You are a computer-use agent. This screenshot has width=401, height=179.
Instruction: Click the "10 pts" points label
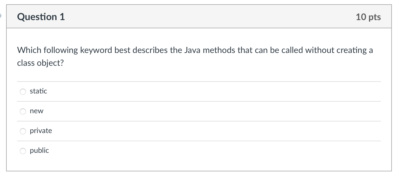(x=368, y=17)
